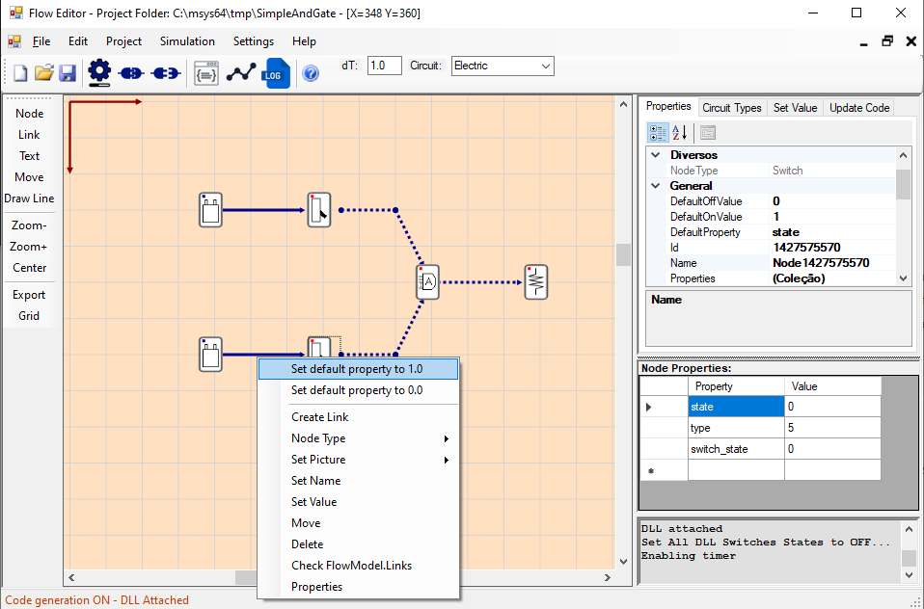924x609 pixels.
Task: Choose Move in context menu
Action: [358, 523]
